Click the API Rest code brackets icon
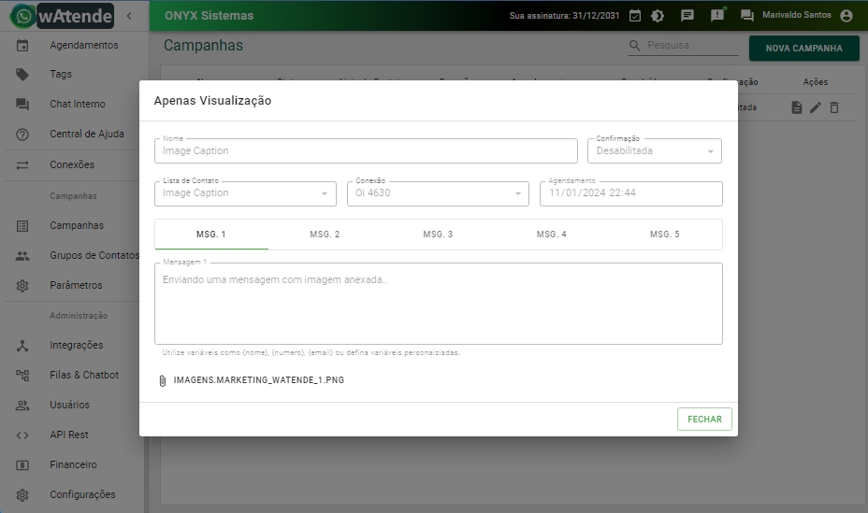 pyautogui.click(x=22, y=435)
